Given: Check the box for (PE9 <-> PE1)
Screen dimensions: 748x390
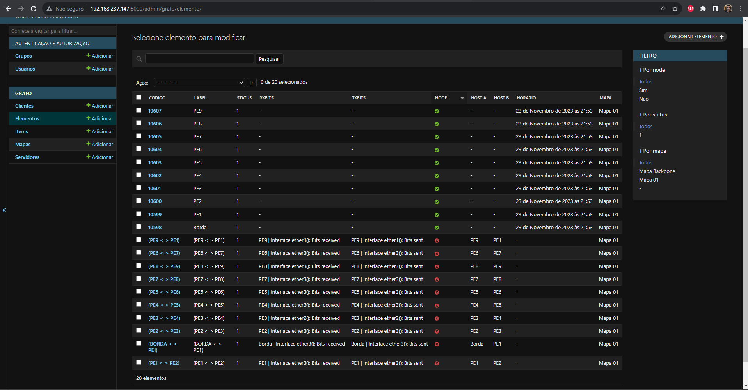Looking at the screenshot, I should (139, 240).
